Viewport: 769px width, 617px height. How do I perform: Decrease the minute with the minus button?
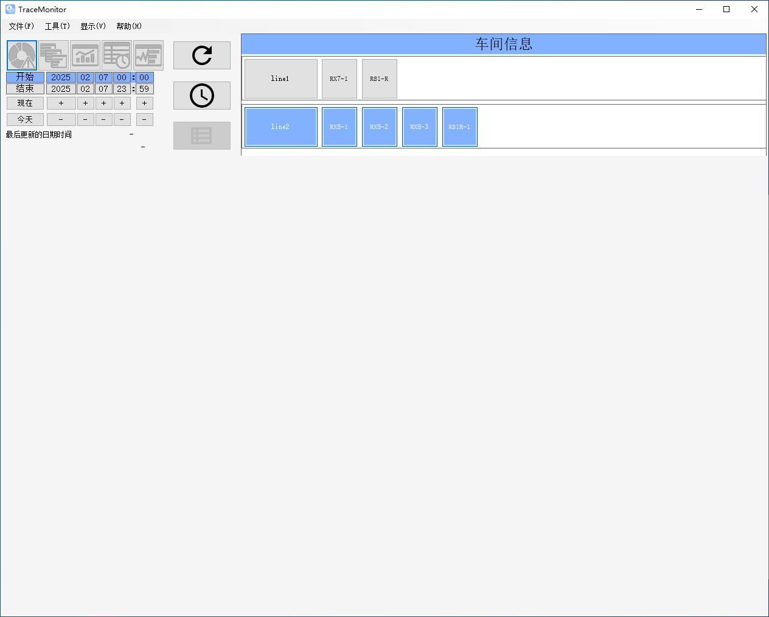pos(144,120)
